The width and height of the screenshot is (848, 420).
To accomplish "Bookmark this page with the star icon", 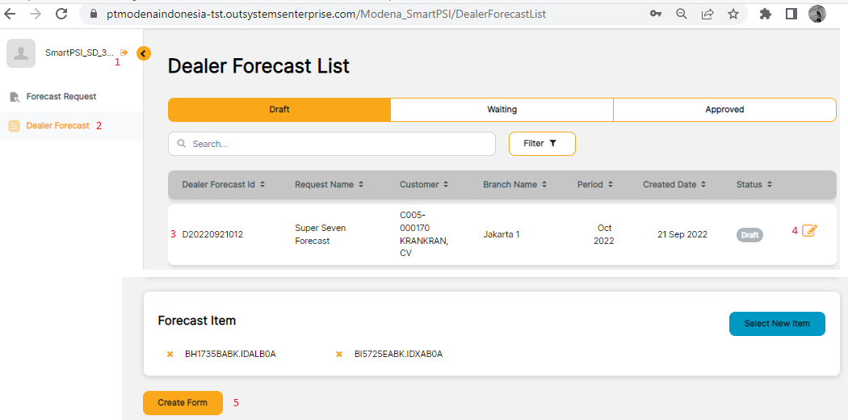I will click(733, 14).
